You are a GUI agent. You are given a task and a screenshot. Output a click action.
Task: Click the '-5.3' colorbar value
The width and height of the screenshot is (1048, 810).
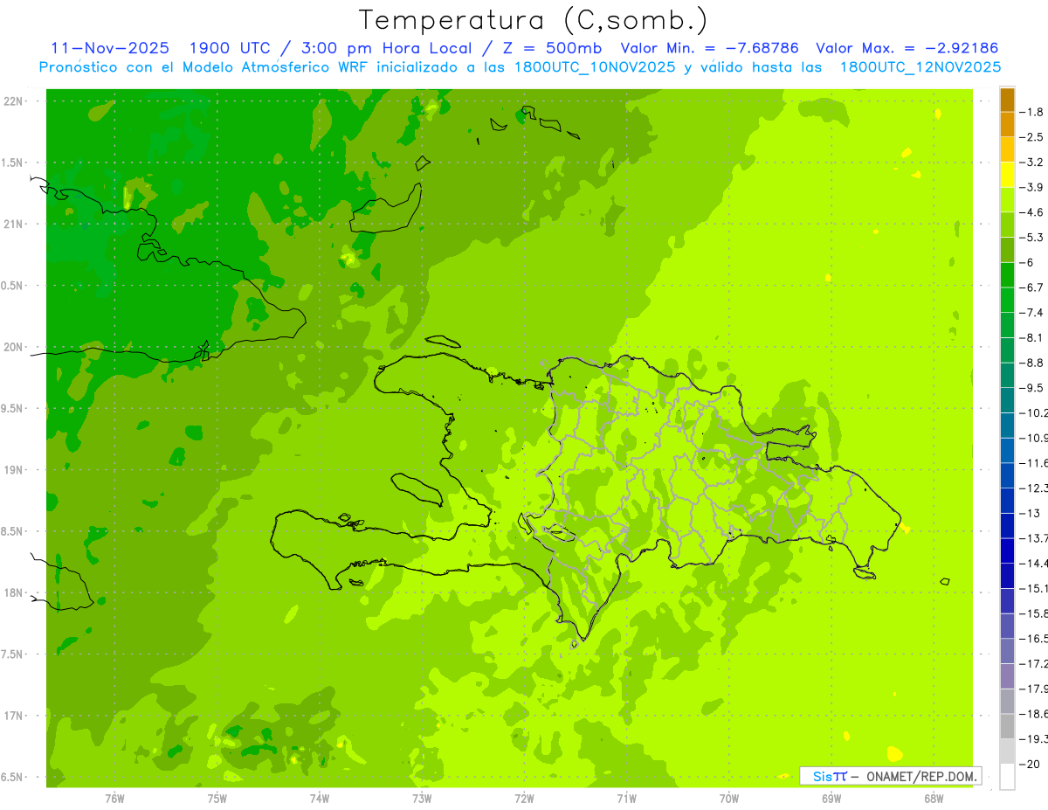coord(1031,237)
